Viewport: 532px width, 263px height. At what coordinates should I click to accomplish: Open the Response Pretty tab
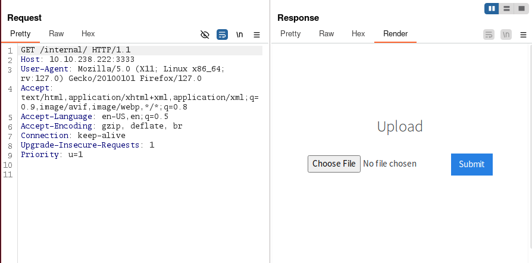click(x=290, y=34)
